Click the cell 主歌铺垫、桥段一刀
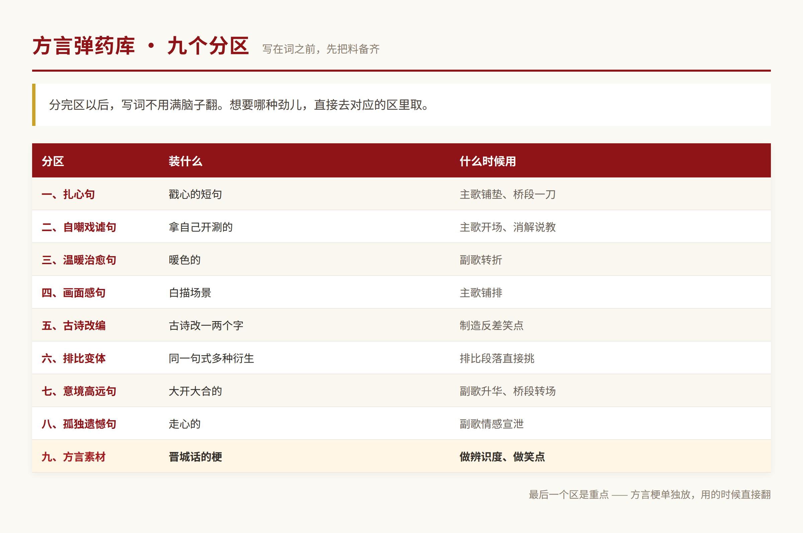 pyautogui.click(x=508, y=194)
